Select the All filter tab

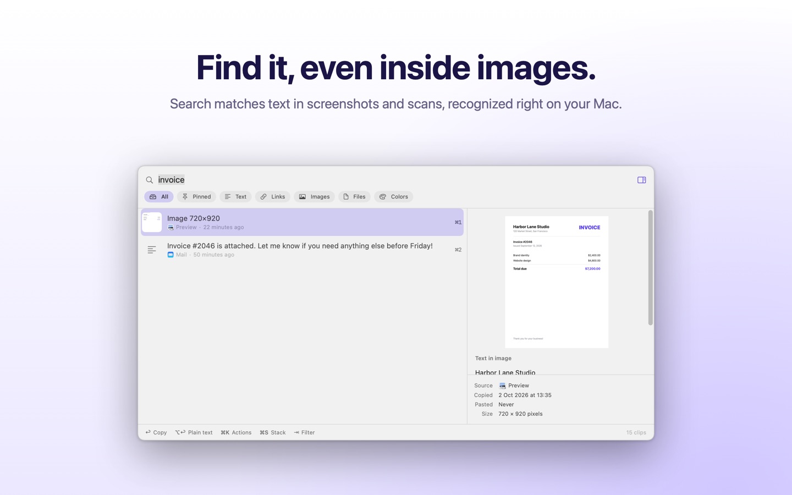pos(159,196)
